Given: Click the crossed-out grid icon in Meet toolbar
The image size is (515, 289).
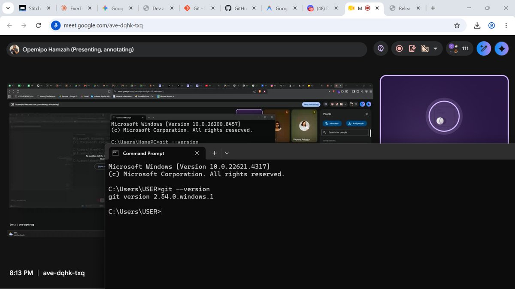Looking at the screenshot, I should pos(425,49).
